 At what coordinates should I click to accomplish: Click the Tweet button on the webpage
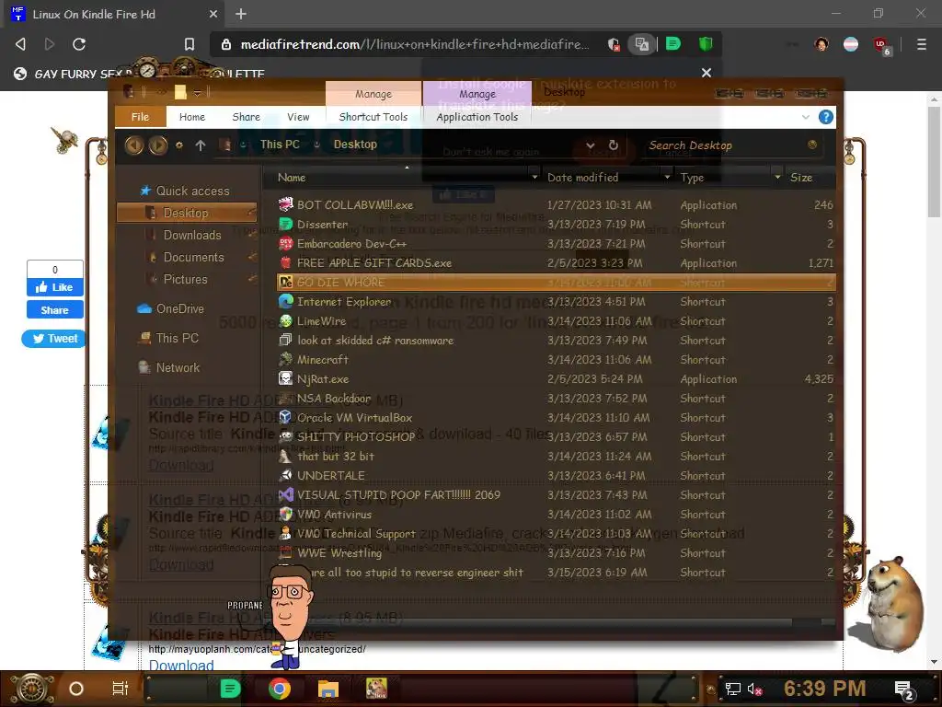click(54, 339)
